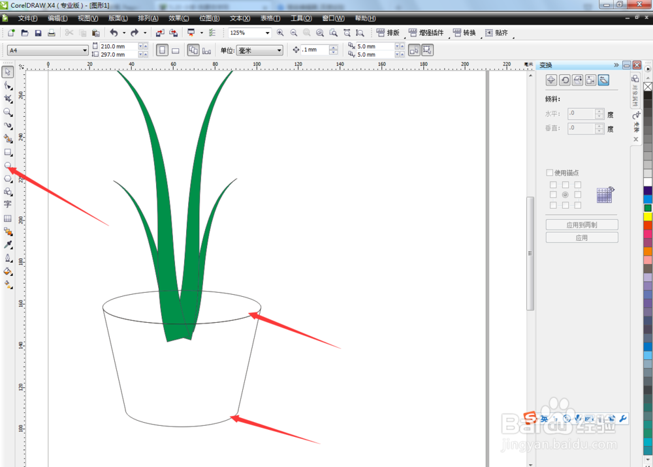Click the Undo arrow
This screenshot has height=467, width=653.
[x=114, y=33]
